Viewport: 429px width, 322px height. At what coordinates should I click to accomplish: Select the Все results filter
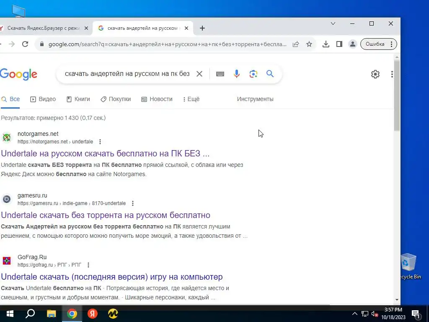point(10,99)
